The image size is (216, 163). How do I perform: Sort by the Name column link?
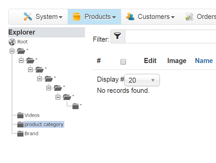[204, 61]
